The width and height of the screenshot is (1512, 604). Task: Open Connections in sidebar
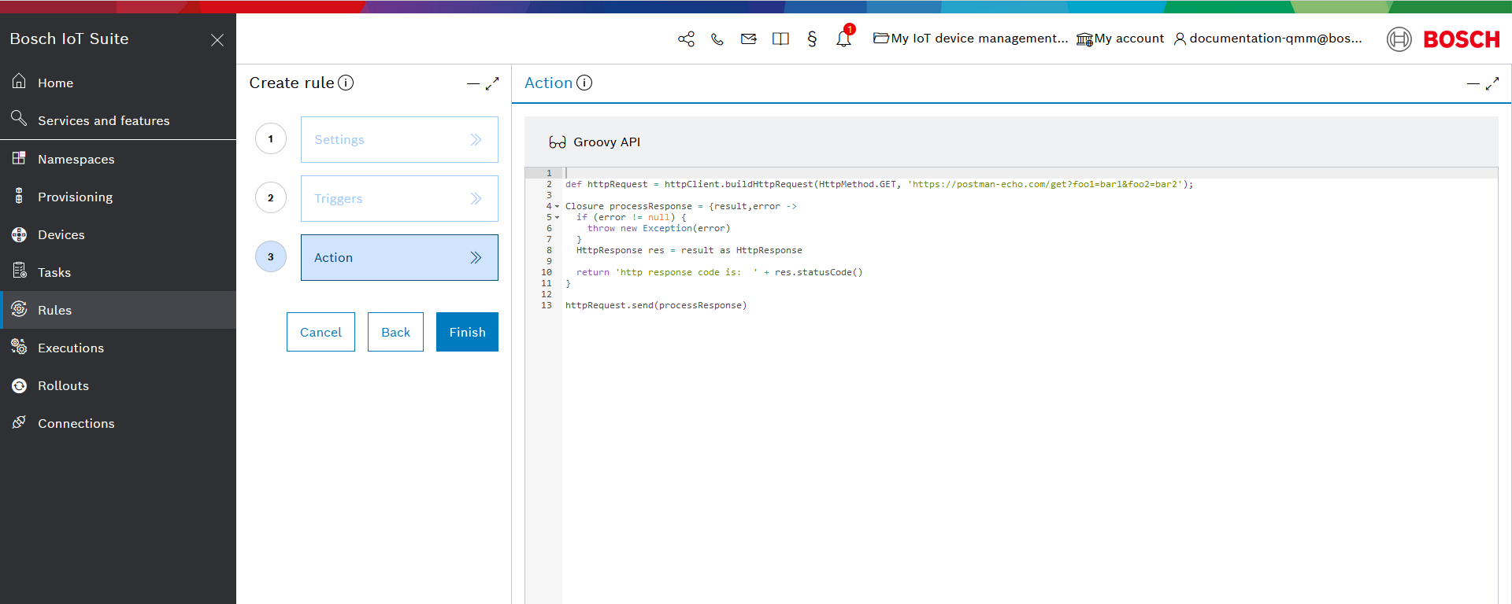pos(118,423)
